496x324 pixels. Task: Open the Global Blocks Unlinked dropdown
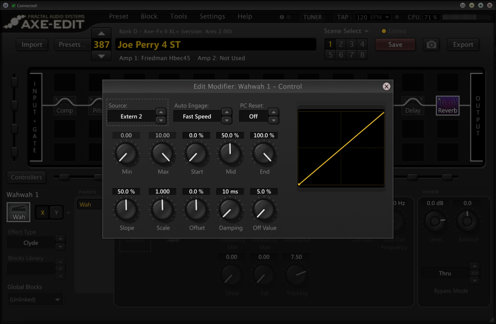tap(35, 299)
